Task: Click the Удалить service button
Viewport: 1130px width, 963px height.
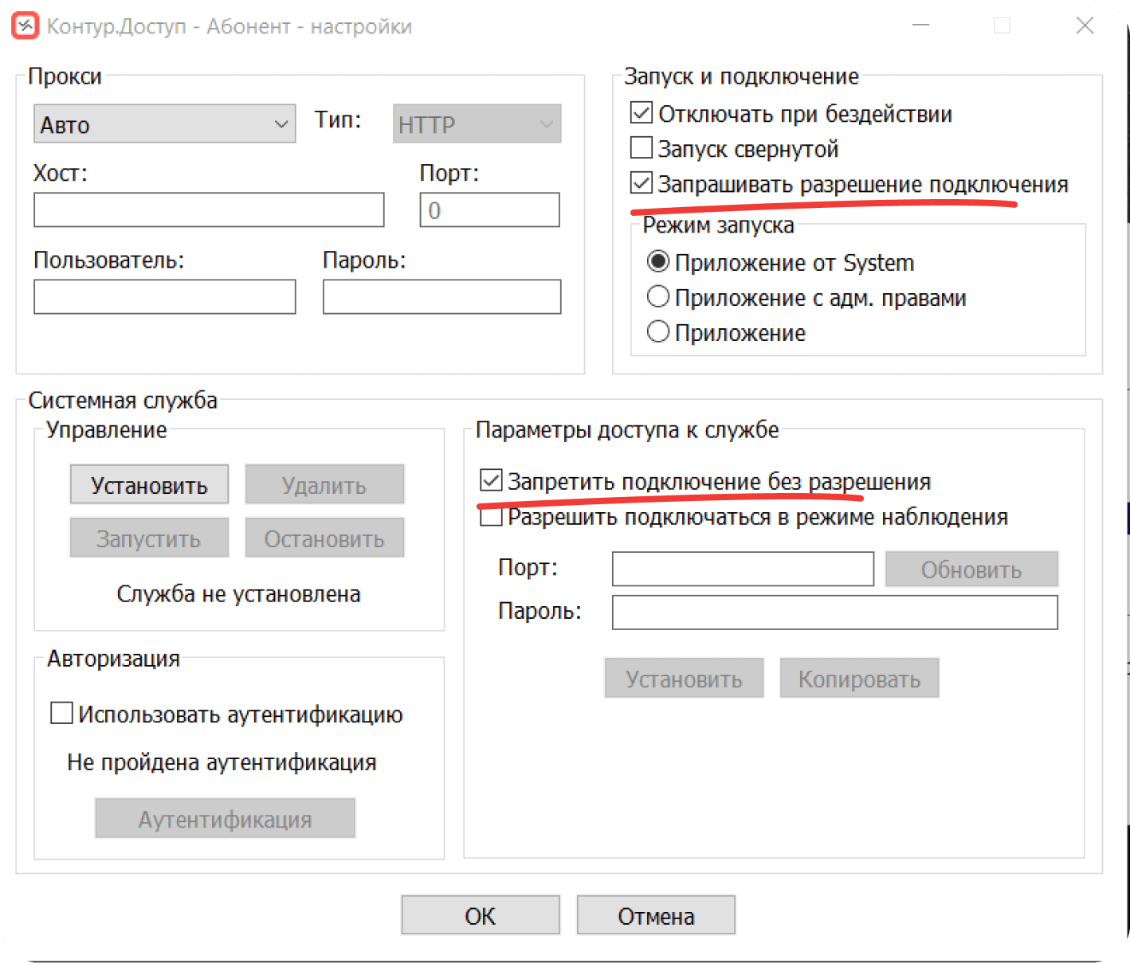Action: click(324, 484)
